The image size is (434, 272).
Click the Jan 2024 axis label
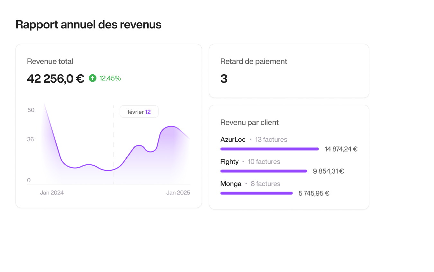pyautogui.click(x=52, y=193)
